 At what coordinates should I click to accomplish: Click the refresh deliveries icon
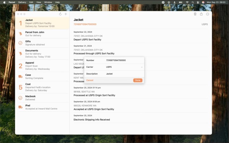click(60, 14)
